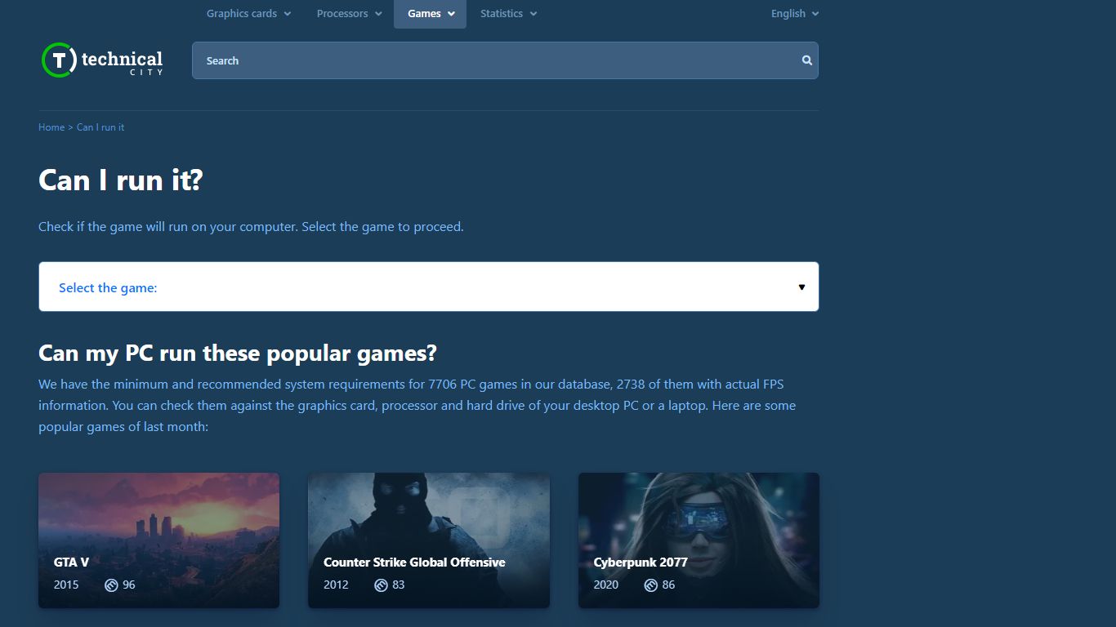Open the Processors menu
The width and height of the screenshot is (1116, 627).
point(349,14)
